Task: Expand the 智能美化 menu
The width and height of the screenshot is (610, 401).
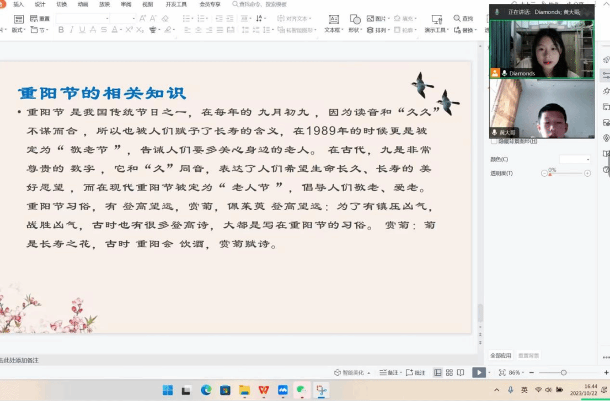Action: pos(352,373)
